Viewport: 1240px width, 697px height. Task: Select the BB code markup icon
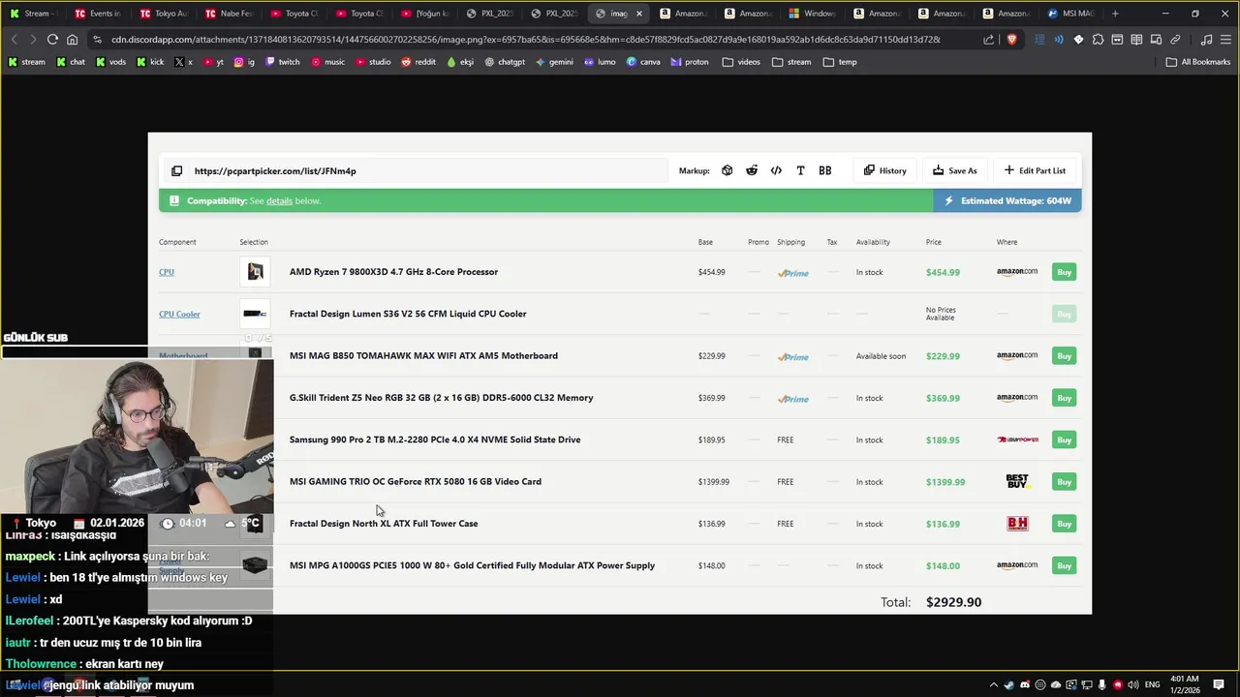(824, 170)
